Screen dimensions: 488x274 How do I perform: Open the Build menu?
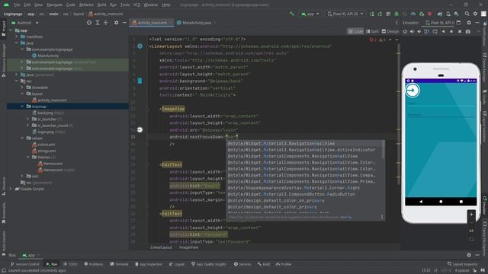click(101, 5)
